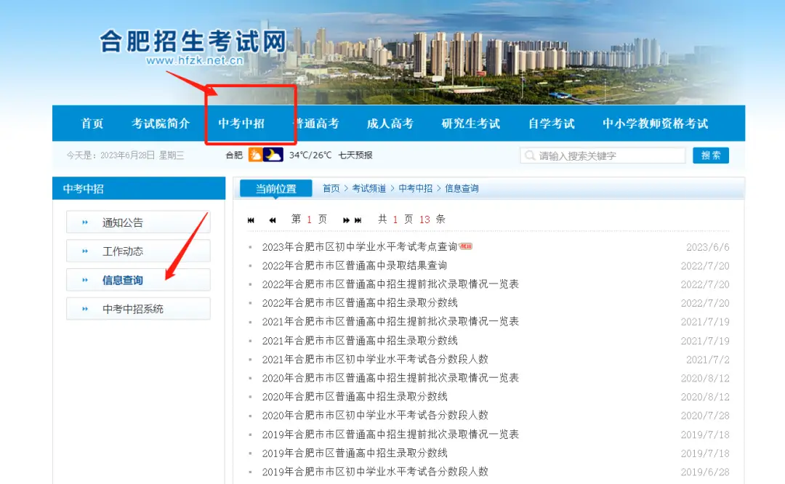Click previous page arrow icon

point(273,219)
